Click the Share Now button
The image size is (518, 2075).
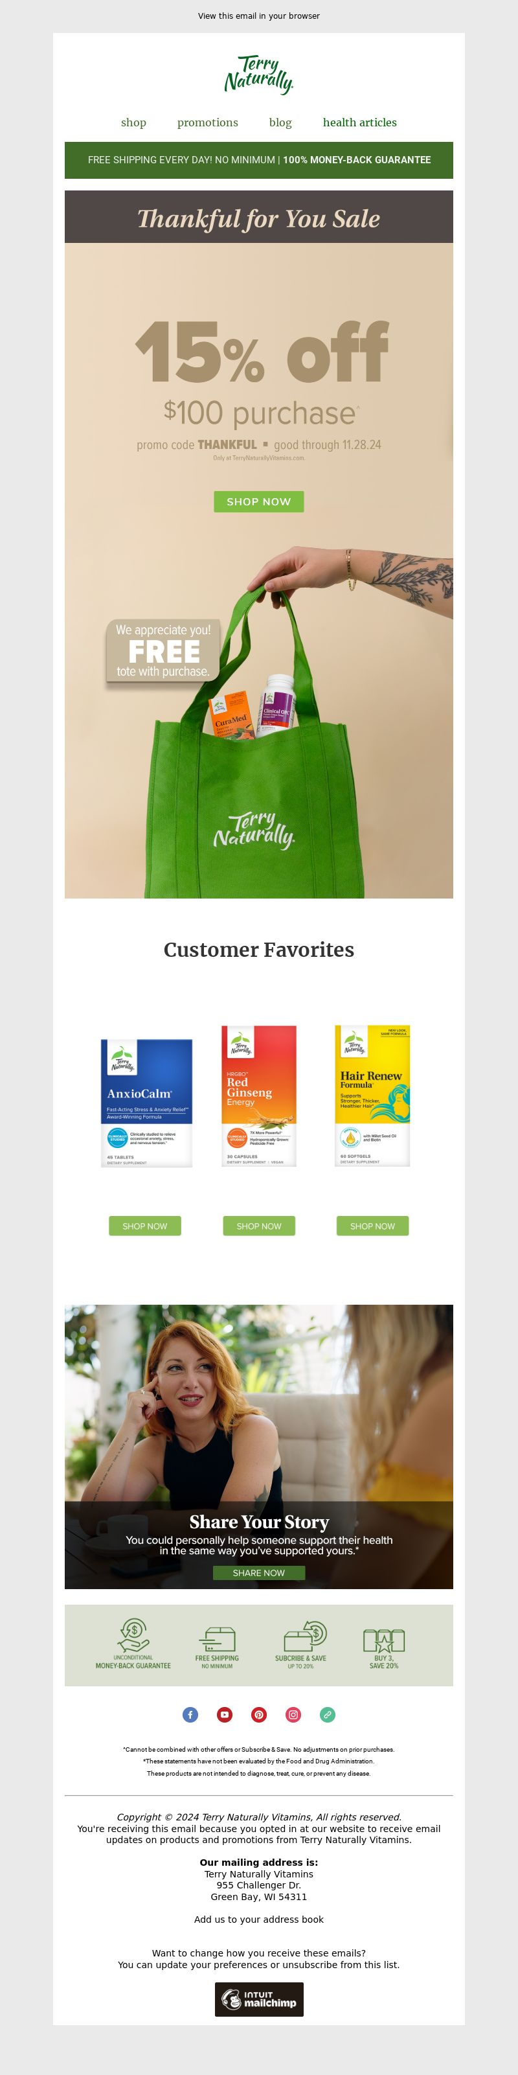[x=258, y=1572]
